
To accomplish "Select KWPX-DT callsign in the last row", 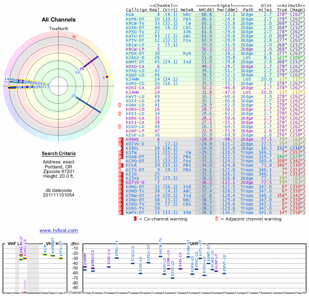I will (135, 213).
